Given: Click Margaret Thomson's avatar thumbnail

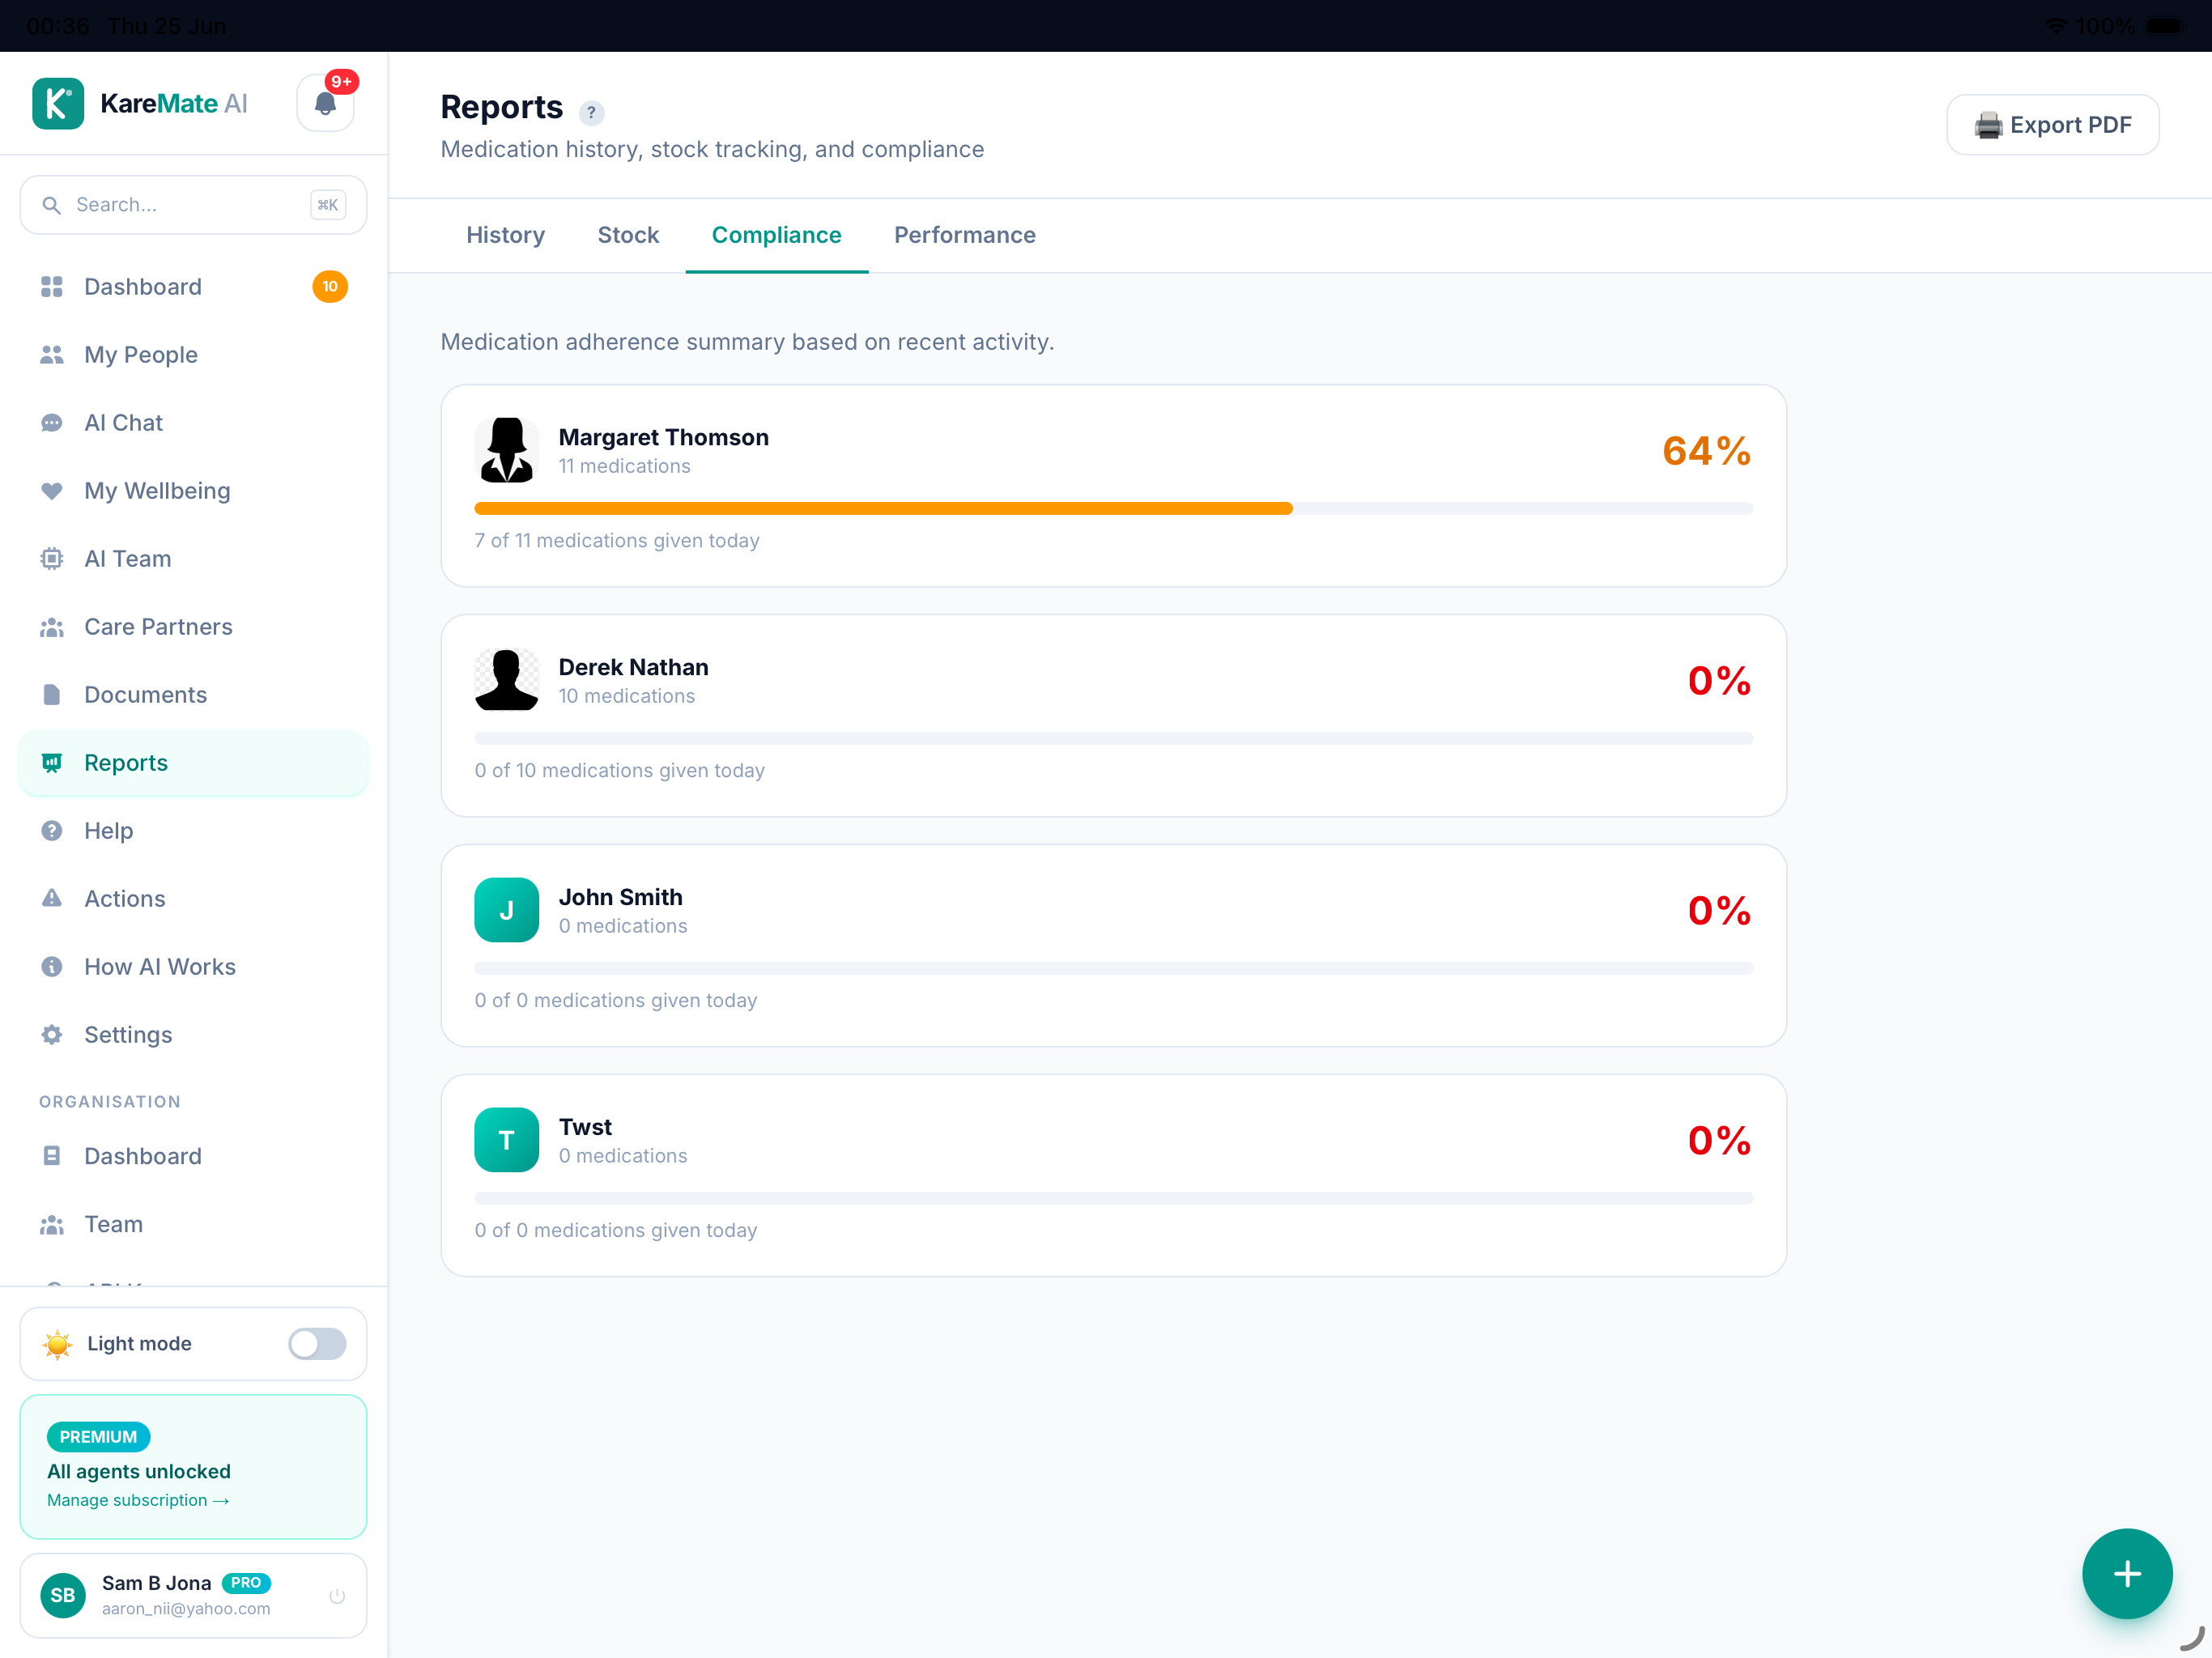Looking at the screenshot, I should (x=506, y=450).
